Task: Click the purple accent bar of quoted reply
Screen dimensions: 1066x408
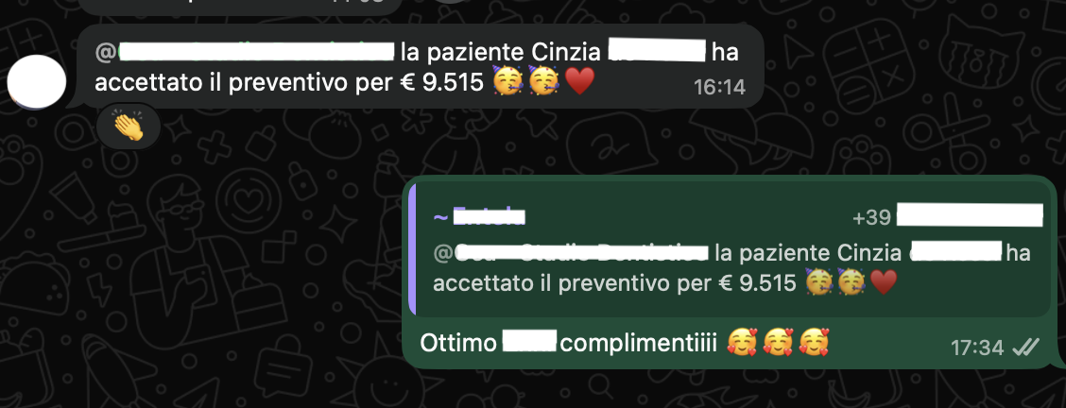Action: coord(412,249)
